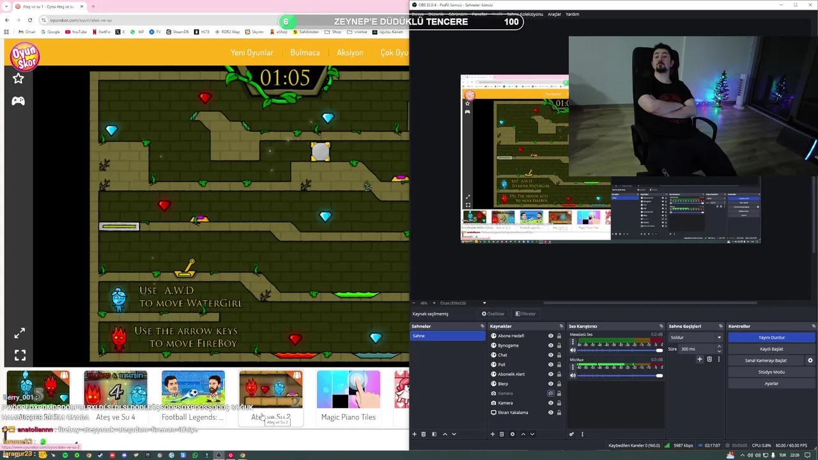Image resolution: width=818 pixels, height=460 pixels.
Task: Click Kaydı Başlat button
Action: point(771,349)
